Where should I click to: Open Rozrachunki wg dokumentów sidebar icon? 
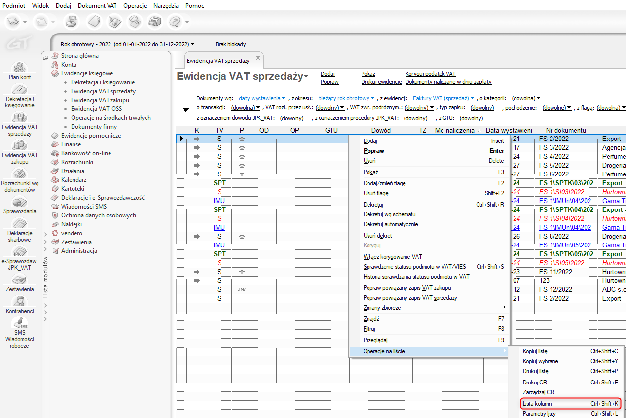[x=20, y=174]
